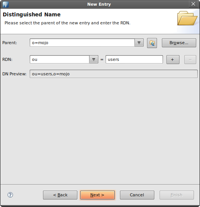Click the RDN value field containing users
200x207 pixels.
134,59
